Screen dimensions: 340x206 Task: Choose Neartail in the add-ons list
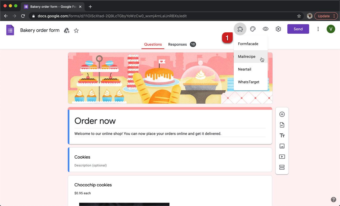point(244,69)
